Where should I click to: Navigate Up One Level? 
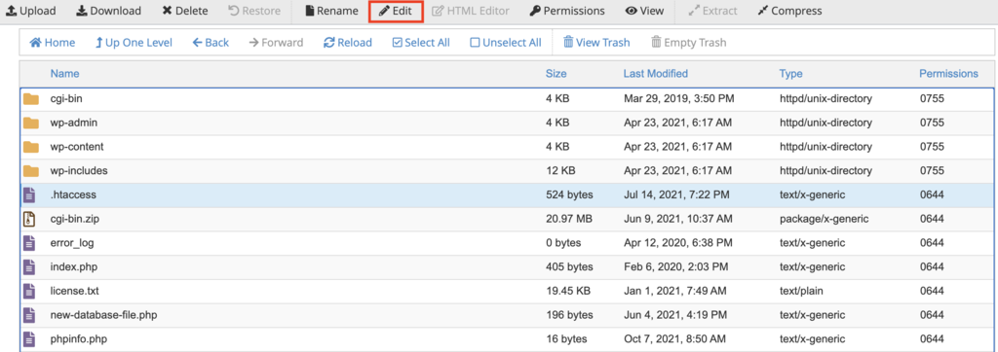pos(134,43)
